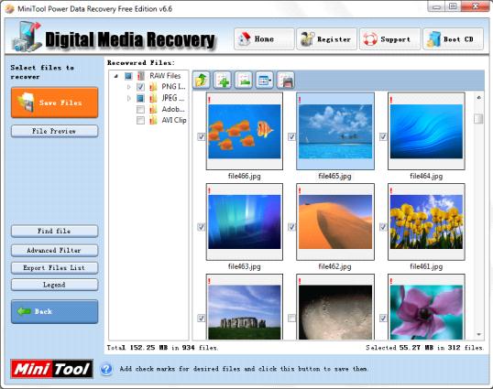The image size is (493, 389).
Task: Expand the PNG folder node
Action: pyautogui.click(x=128, y=87)
